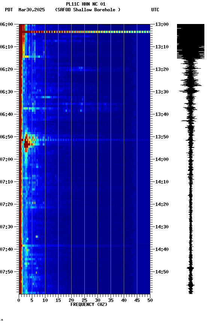Click the 07:20 PDT time label
The height and width of the screenshot is (324, 207).
pos(6,204)
